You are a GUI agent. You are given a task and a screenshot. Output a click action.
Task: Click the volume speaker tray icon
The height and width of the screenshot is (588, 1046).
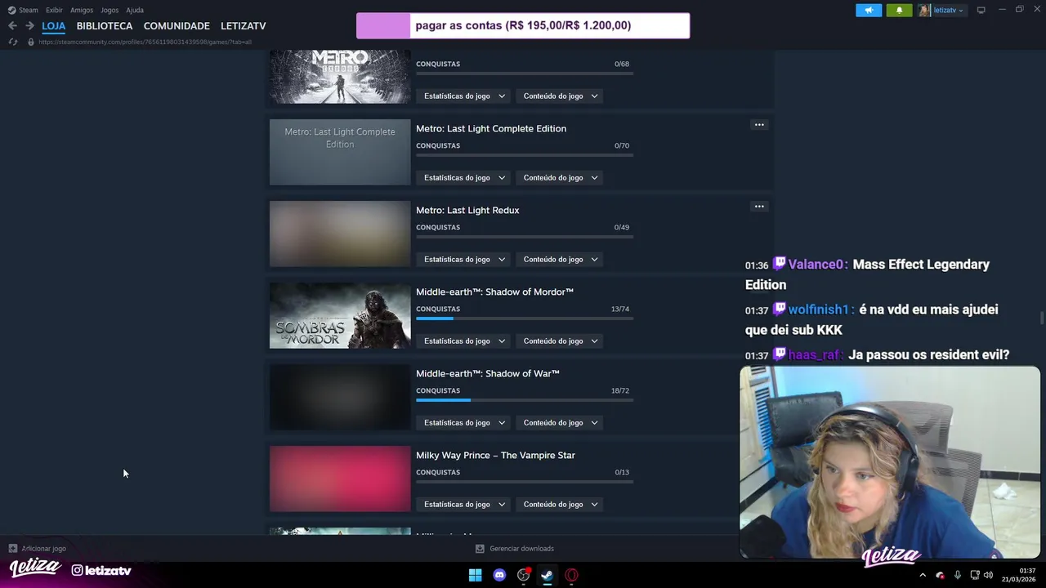(x=989, y=575)
